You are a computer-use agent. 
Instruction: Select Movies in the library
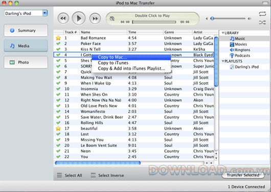pos(238,45)
